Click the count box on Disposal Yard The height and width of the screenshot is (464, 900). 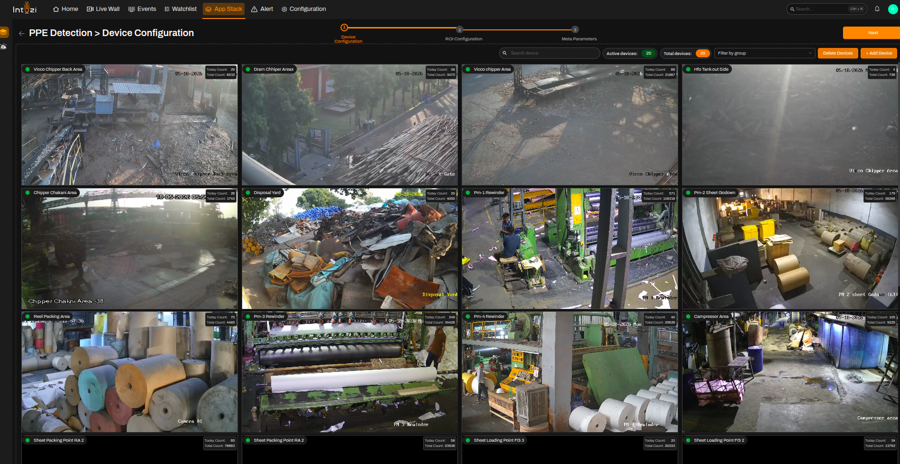coord(441,196)
